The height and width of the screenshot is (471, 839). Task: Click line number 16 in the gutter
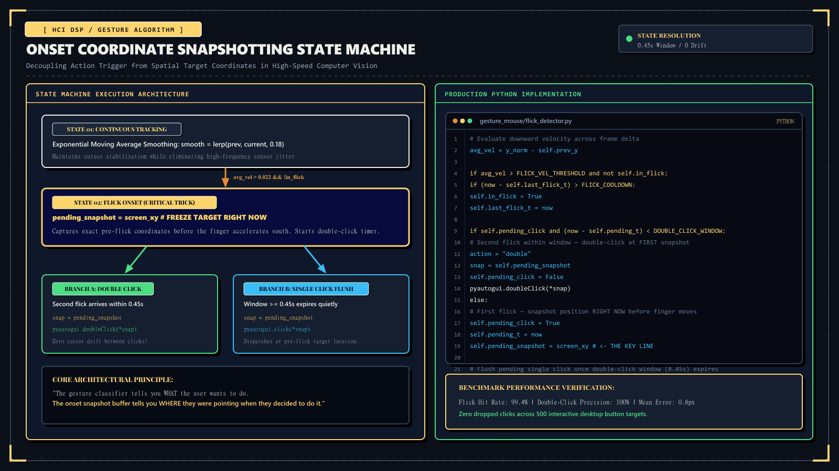(x=457, y=312)
